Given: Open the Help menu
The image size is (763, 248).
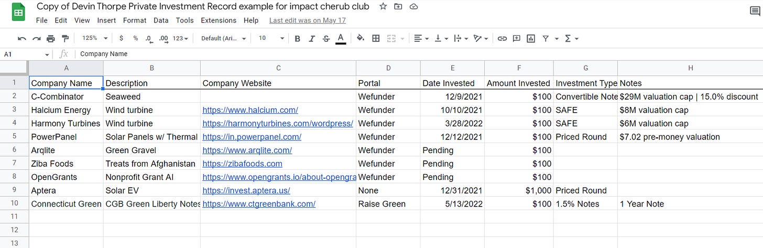Looking at the screenshot, I should 251,20.
